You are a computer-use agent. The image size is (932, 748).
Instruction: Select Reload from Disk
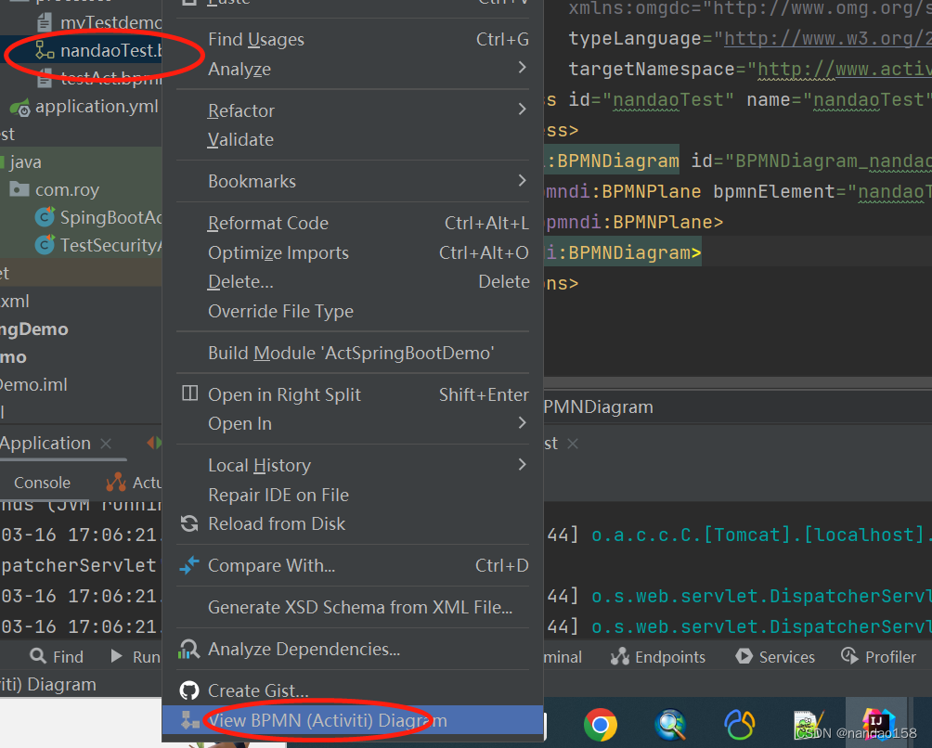pyautogui.click(x=353, y=523)
